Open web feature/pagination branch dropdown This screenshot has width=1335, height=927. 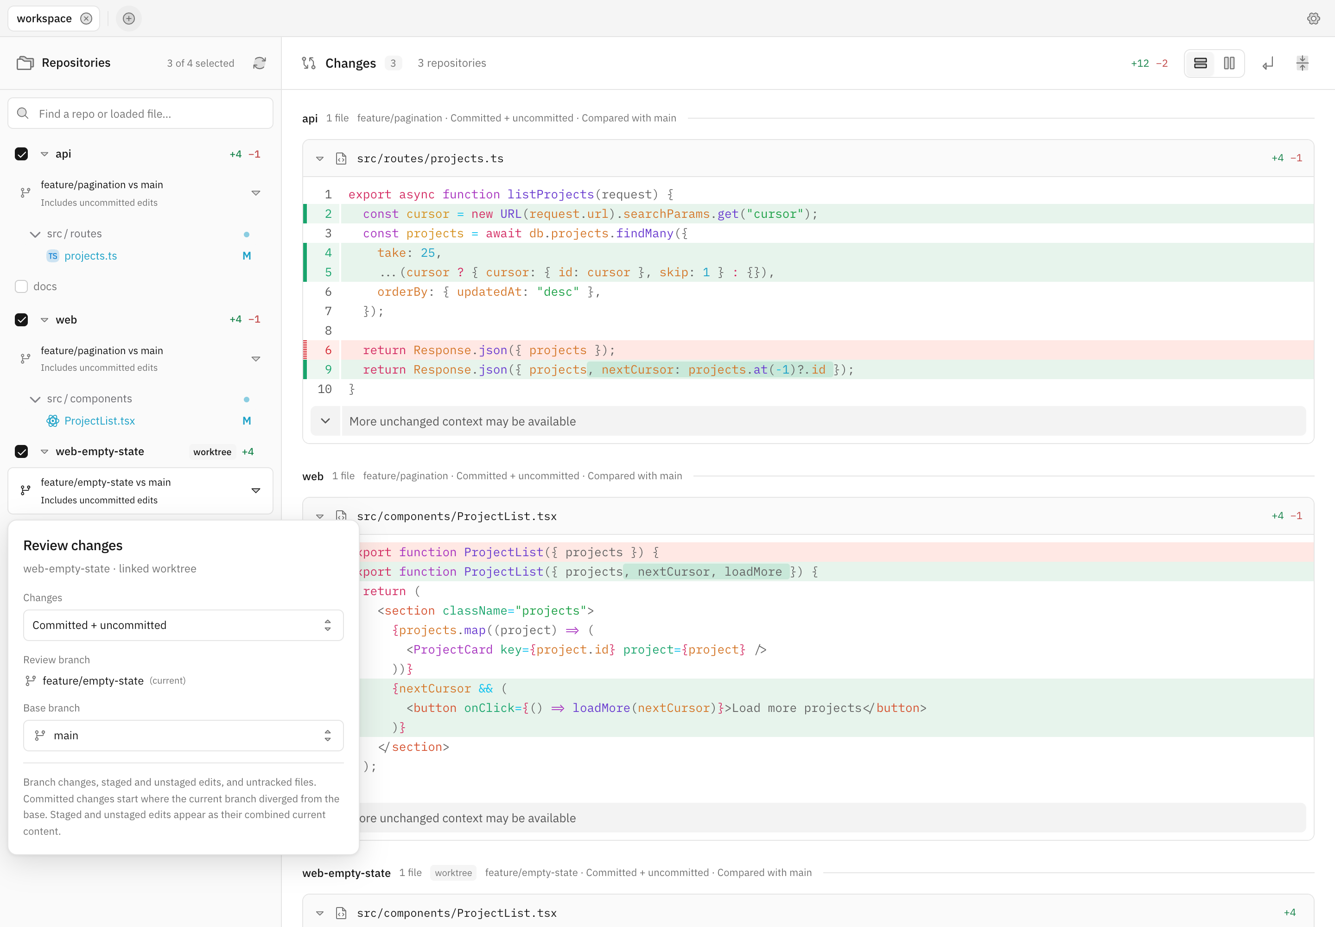coord(140,358)
